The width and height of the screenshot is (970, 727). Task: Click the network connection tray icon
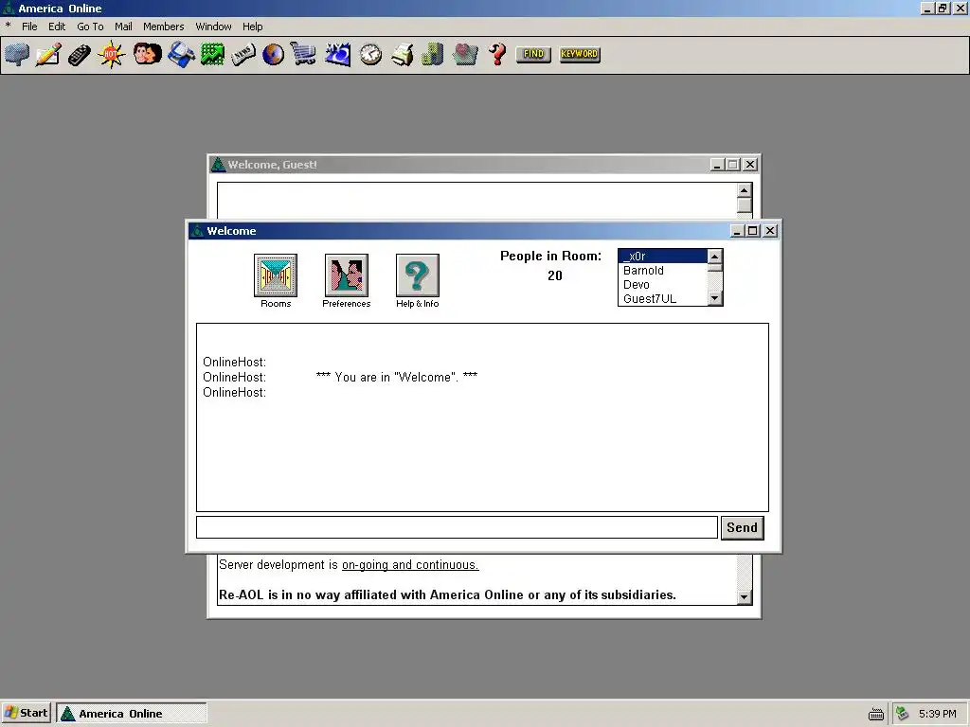(903, 714)
